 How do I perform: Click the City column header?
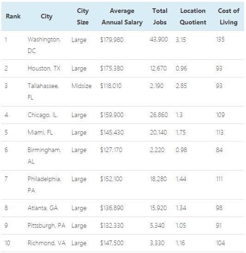point(47,16)
